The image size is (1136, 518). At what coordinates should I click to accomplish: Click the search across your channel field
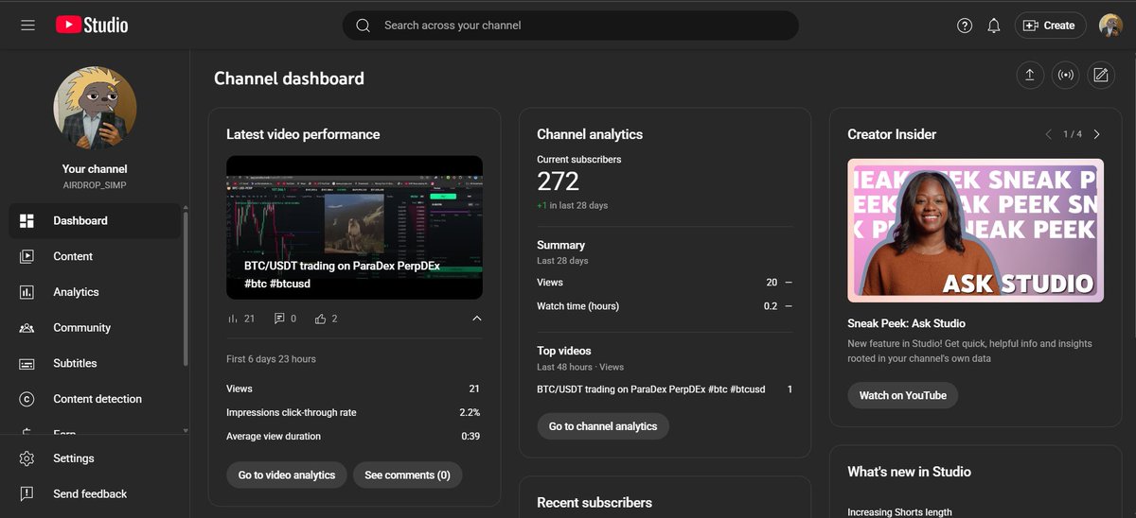point(571,26)
